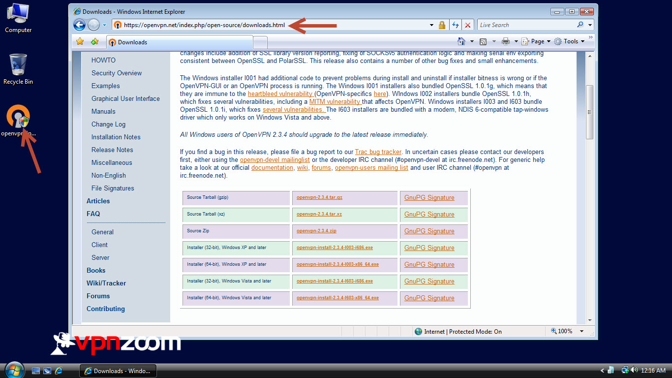The image size is (672, 378).
Task: Click the Home page icon
Action: pyautogui.click(x=461, y=41)
